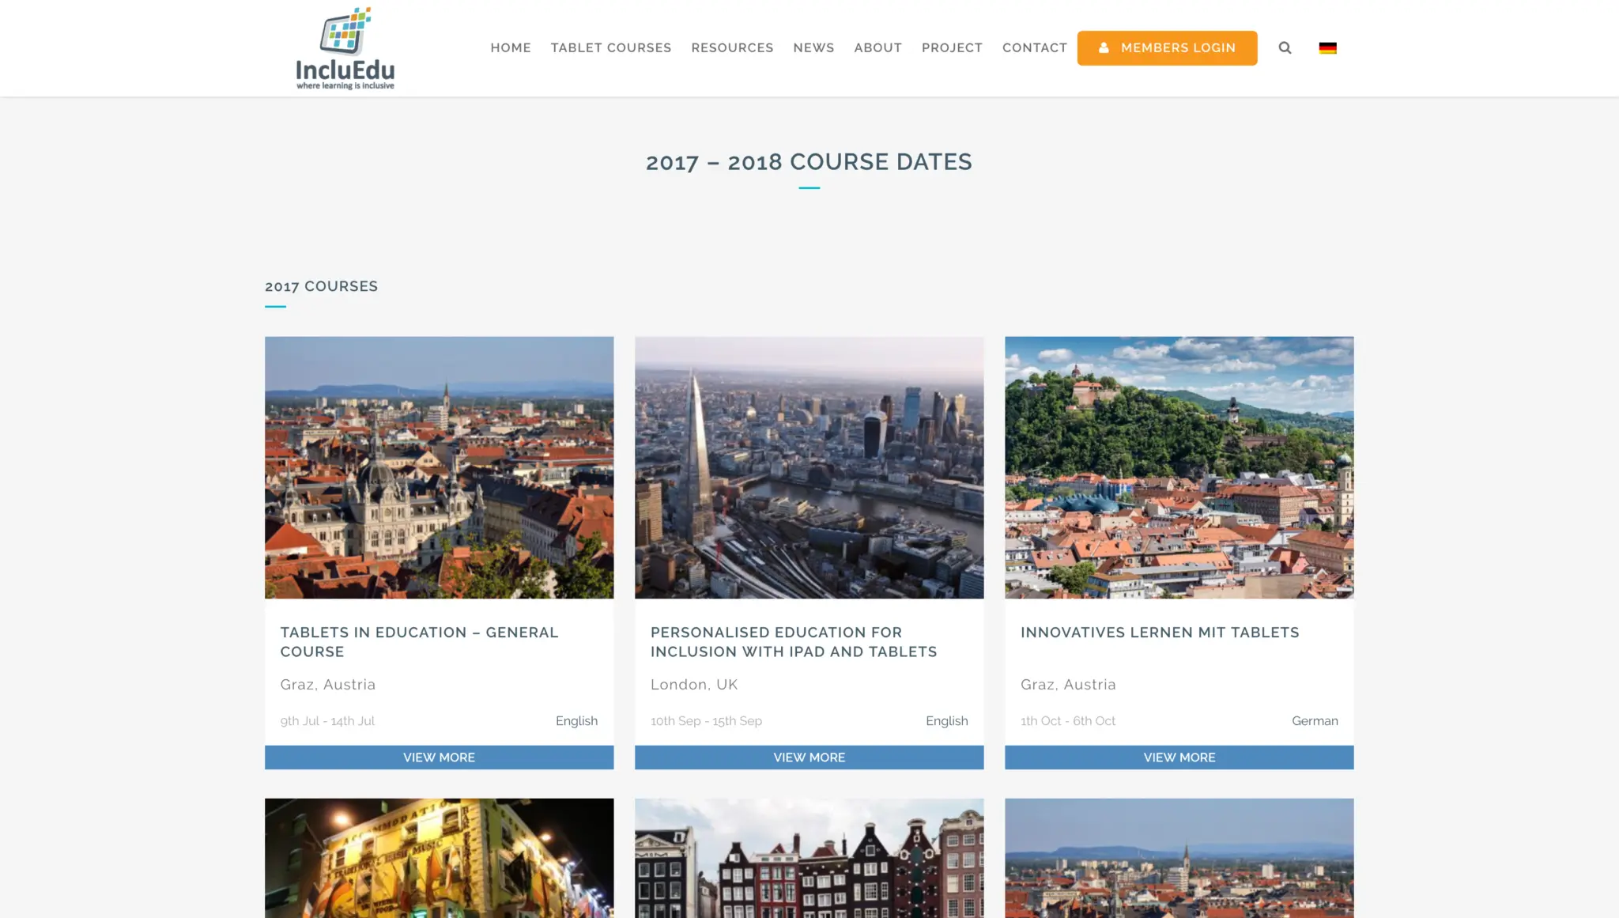Click the user icon in Members Login
Screen dimensions: 1619x918
tap(1104, 47)
